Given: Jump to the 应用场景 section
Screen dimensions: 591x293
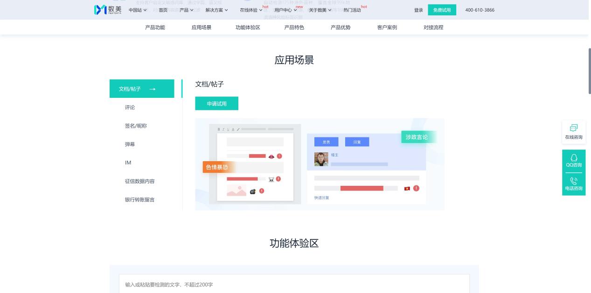Looking at the screenshot, I should tap(202, 27).
